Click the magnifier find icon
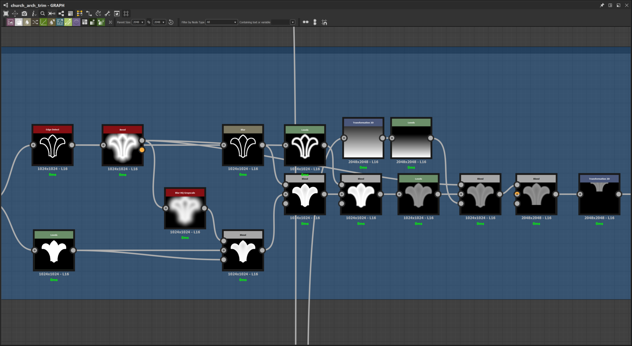Viewport: 632px width, 346px height. point(43,14)
